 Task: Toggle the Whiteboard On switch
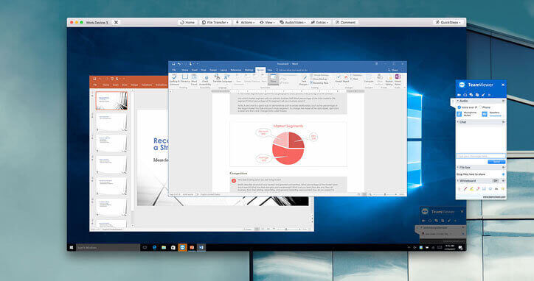click(x=496, y=181)
